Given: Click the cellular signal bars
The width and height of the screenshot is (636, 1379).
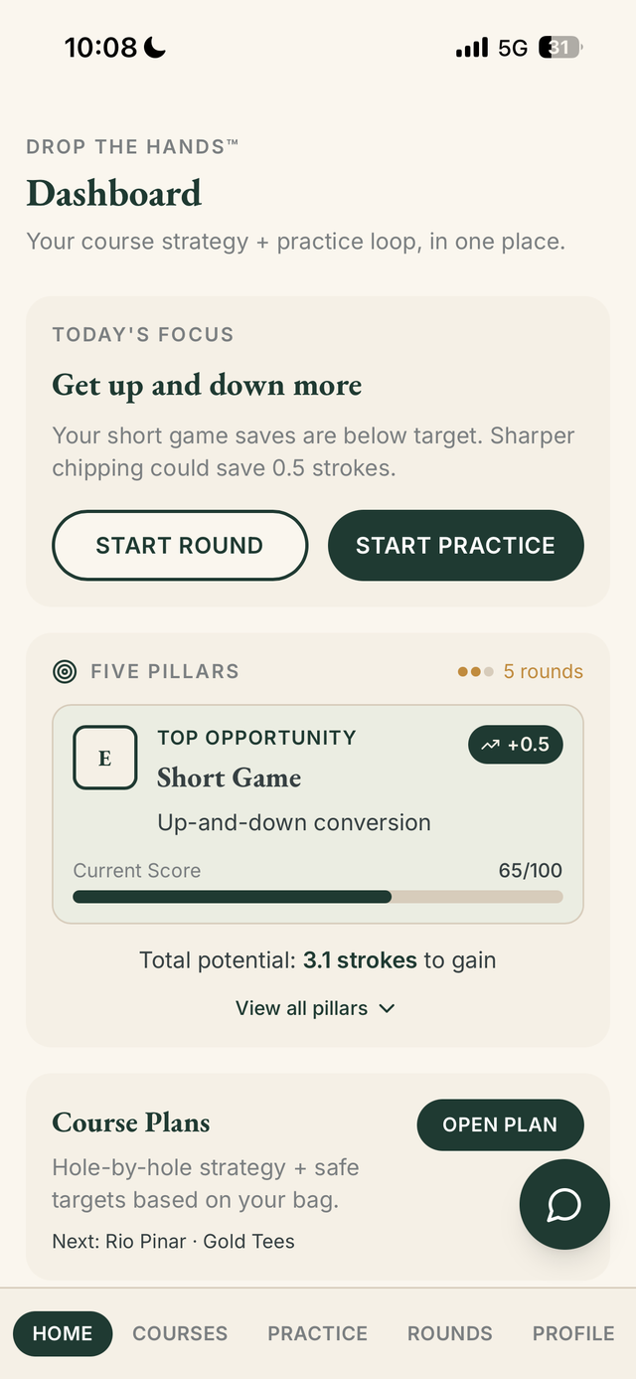Looking at the screenshot, I should (471, 47).
